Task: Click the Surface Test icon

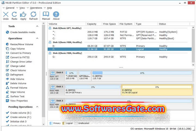Action: pos(7,96)
